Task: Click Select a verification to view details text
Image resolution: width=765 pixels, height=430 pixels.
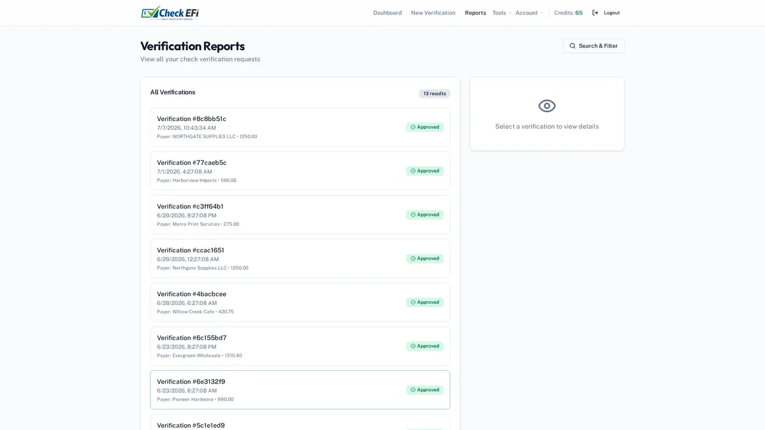Action: click(547, 126)
